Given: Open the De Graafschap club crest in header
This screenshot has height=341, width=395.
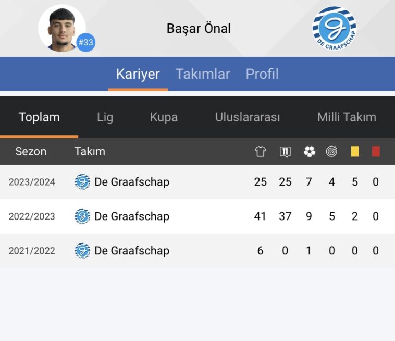Looking at the screenshot, I should (x=335, y=28).
